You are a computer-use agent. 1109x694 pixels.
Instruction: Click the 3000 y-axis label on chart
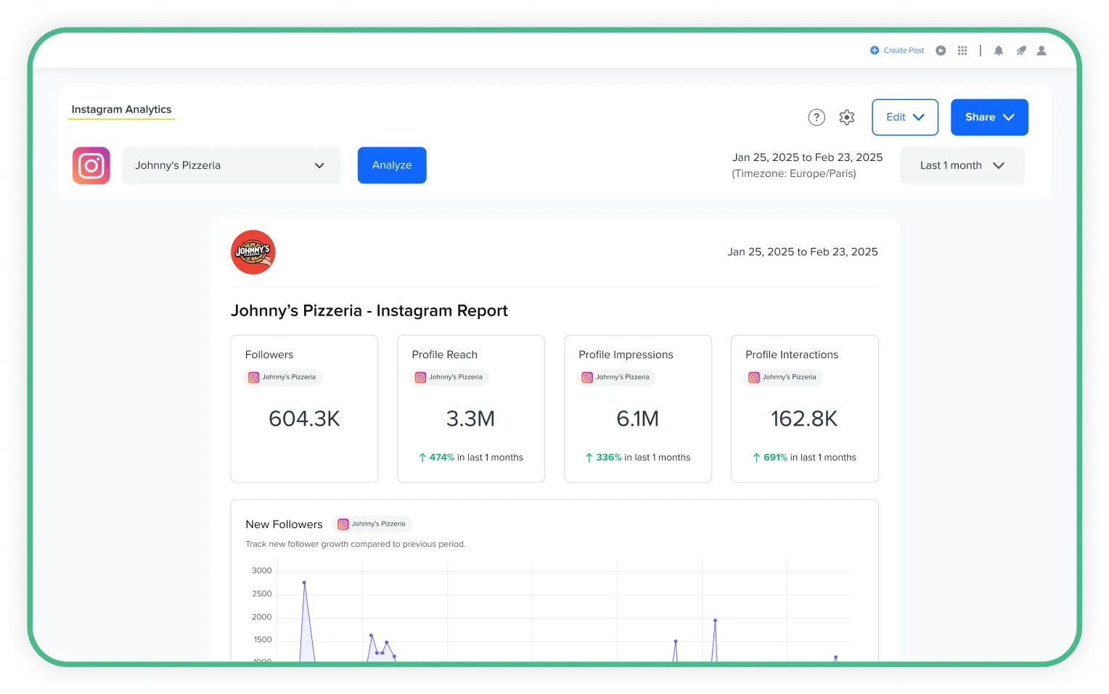click(261, 571)
